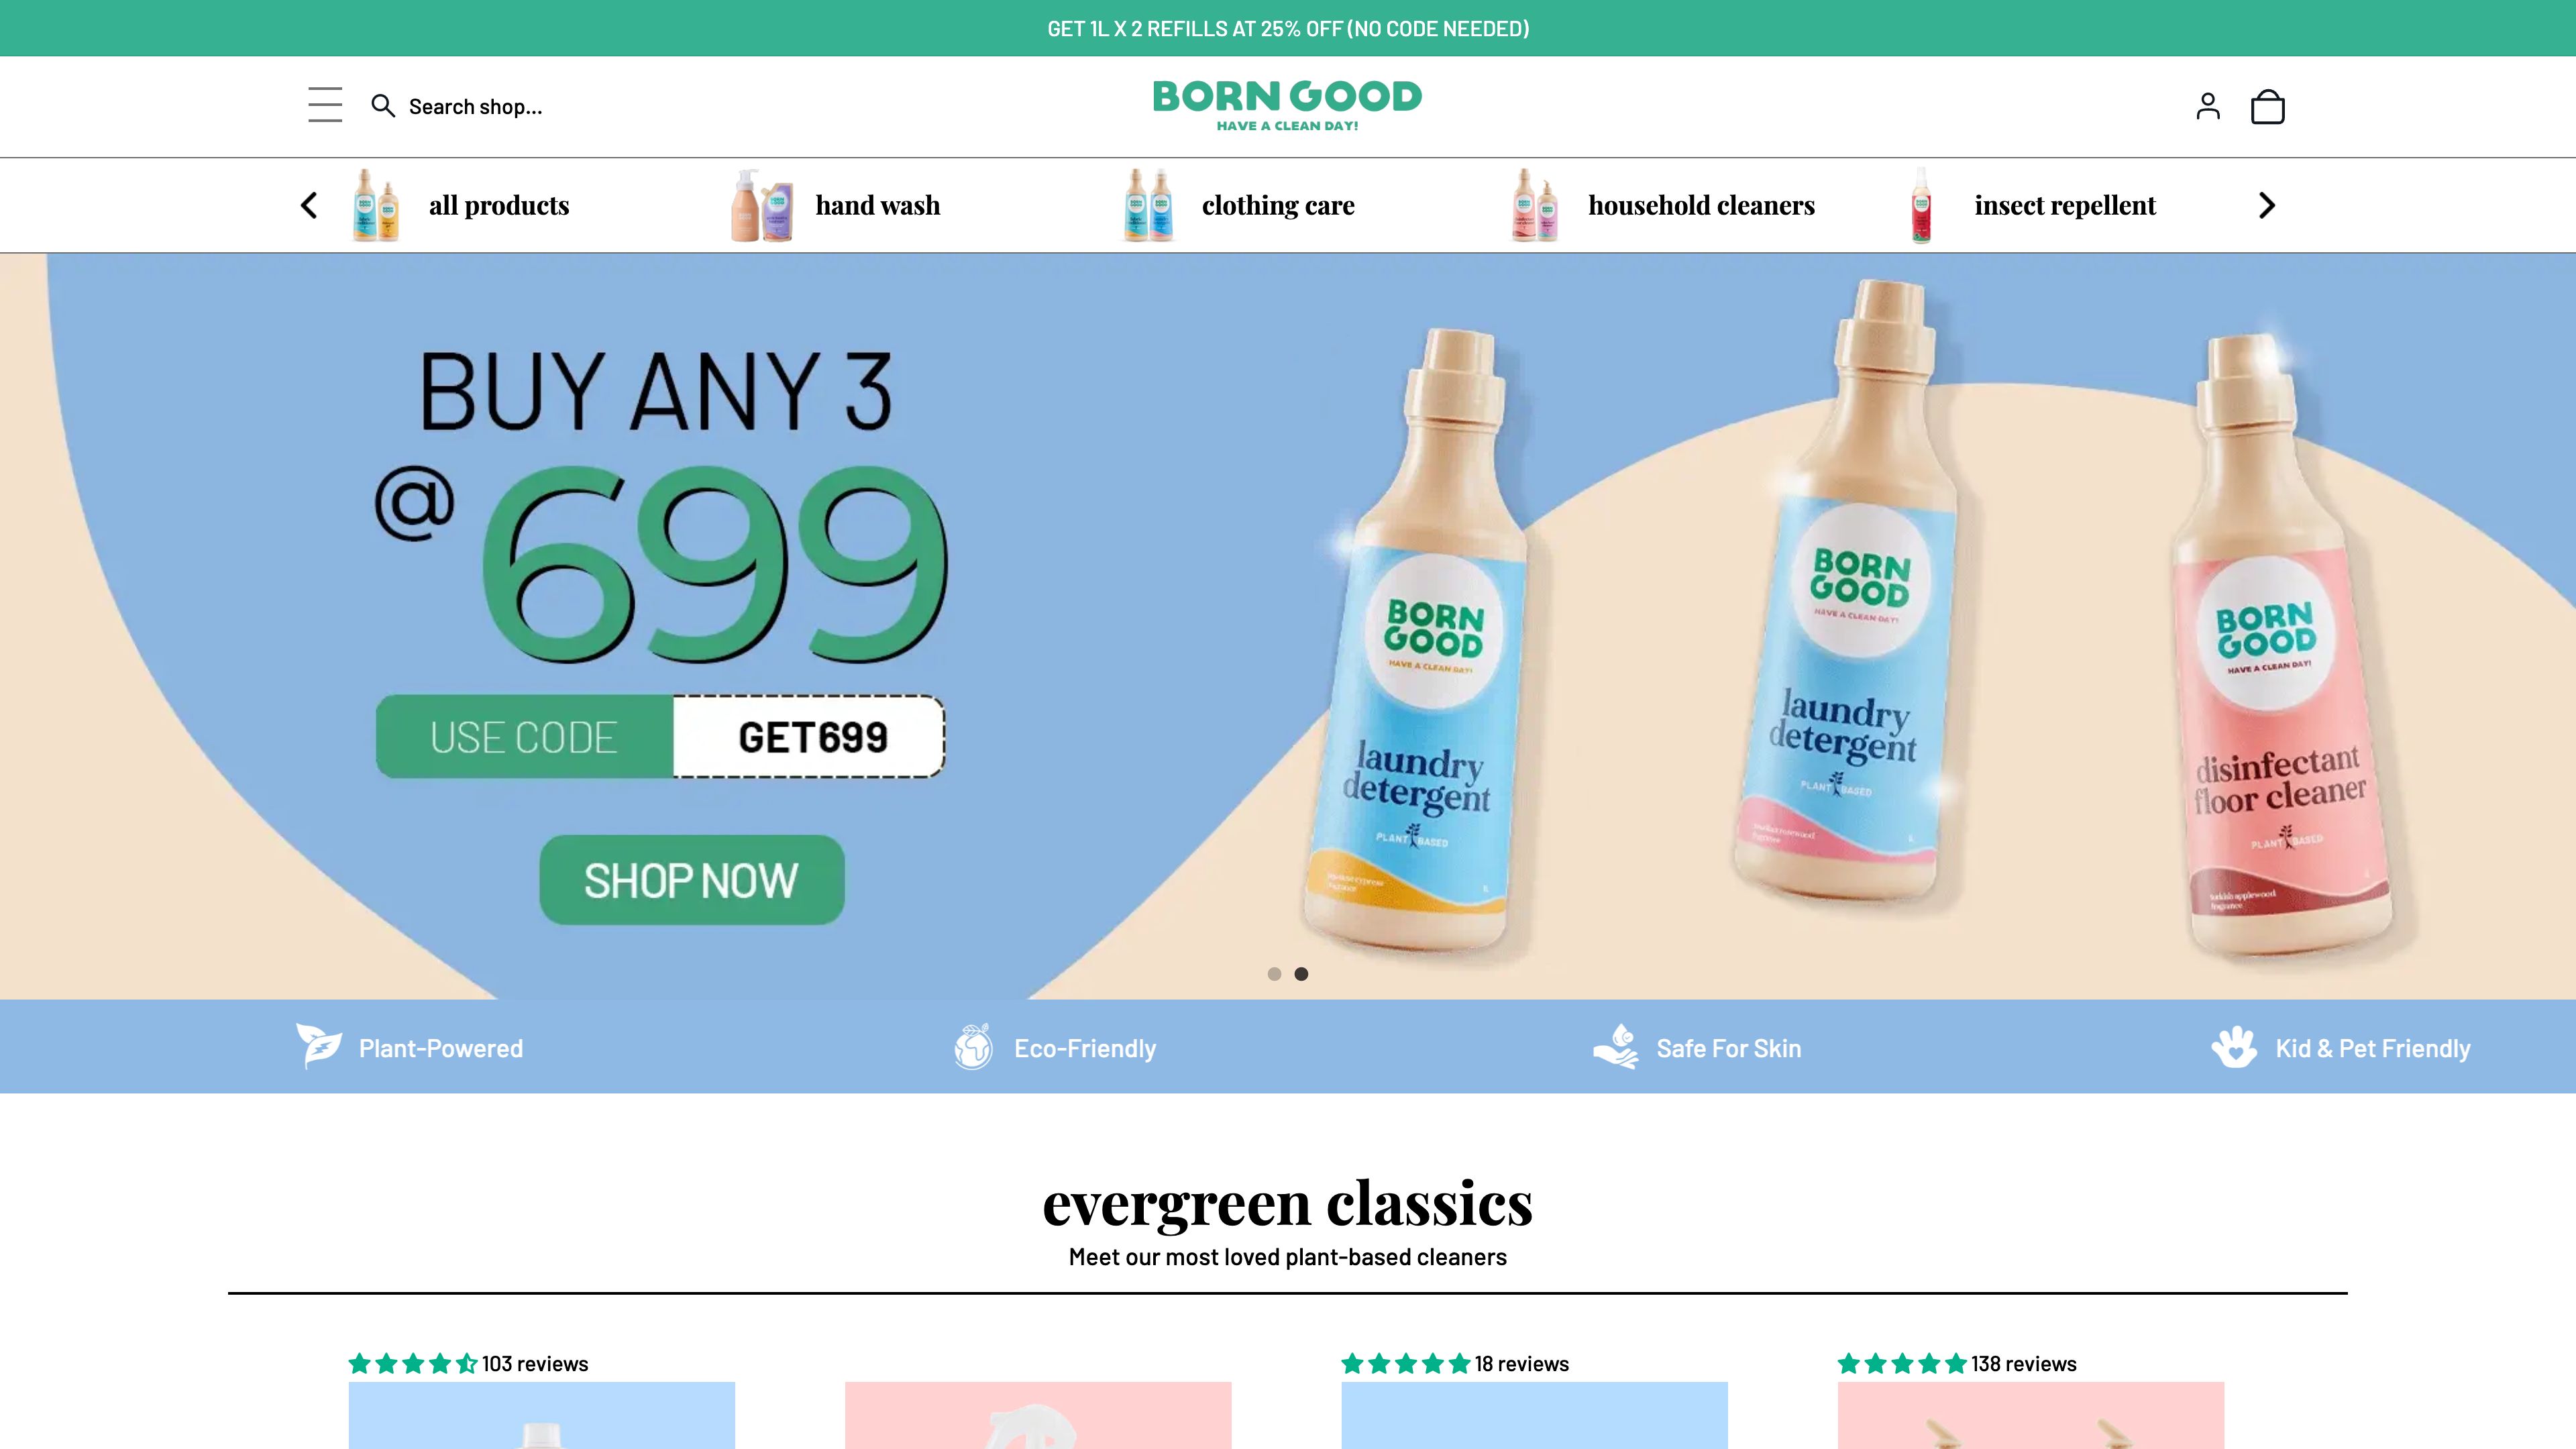Screen dimensions: 2576x1449
Task: Select the second banner slide dot
Action: [1301, 974]
